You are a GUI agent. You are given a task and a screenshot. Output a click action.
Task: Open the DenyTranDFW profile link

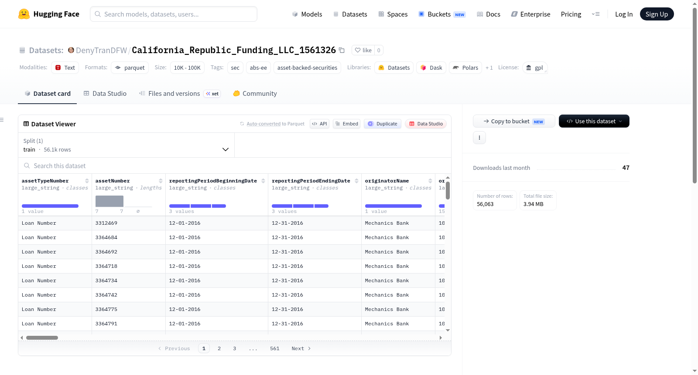pyautogui.click(x=101, y=50)
